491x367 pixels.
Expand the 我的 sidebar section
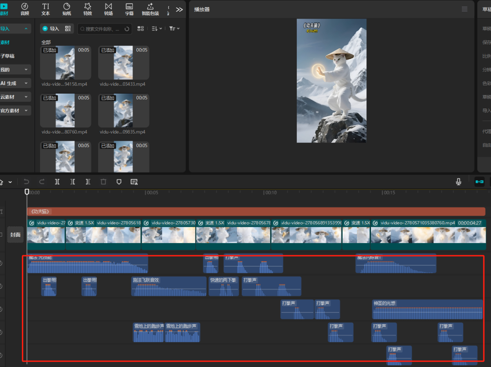coord(15,70)
